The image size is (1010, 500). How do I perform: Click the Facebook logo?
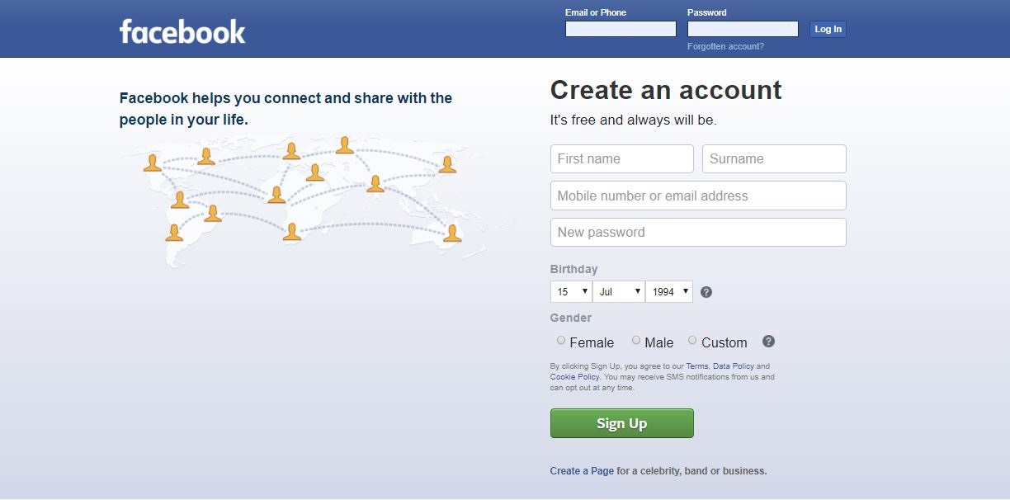pos(182,31)
